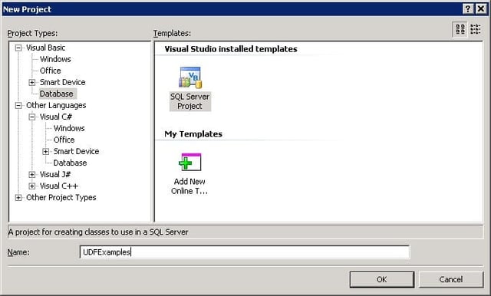Image resolution: width=491 pixels, height=296 pixels.
Task: Select Smart Device label under Visual Basic
Action: 63,82
